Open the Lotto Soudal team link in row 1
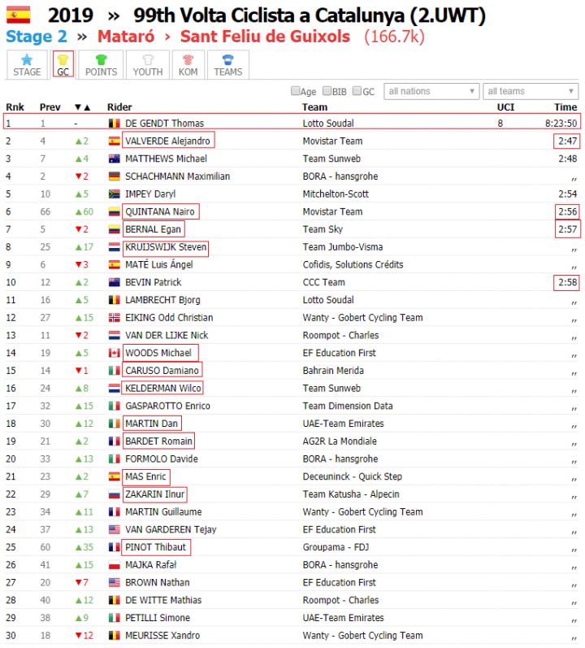This screenshot has width=585, height=648. 328,123
